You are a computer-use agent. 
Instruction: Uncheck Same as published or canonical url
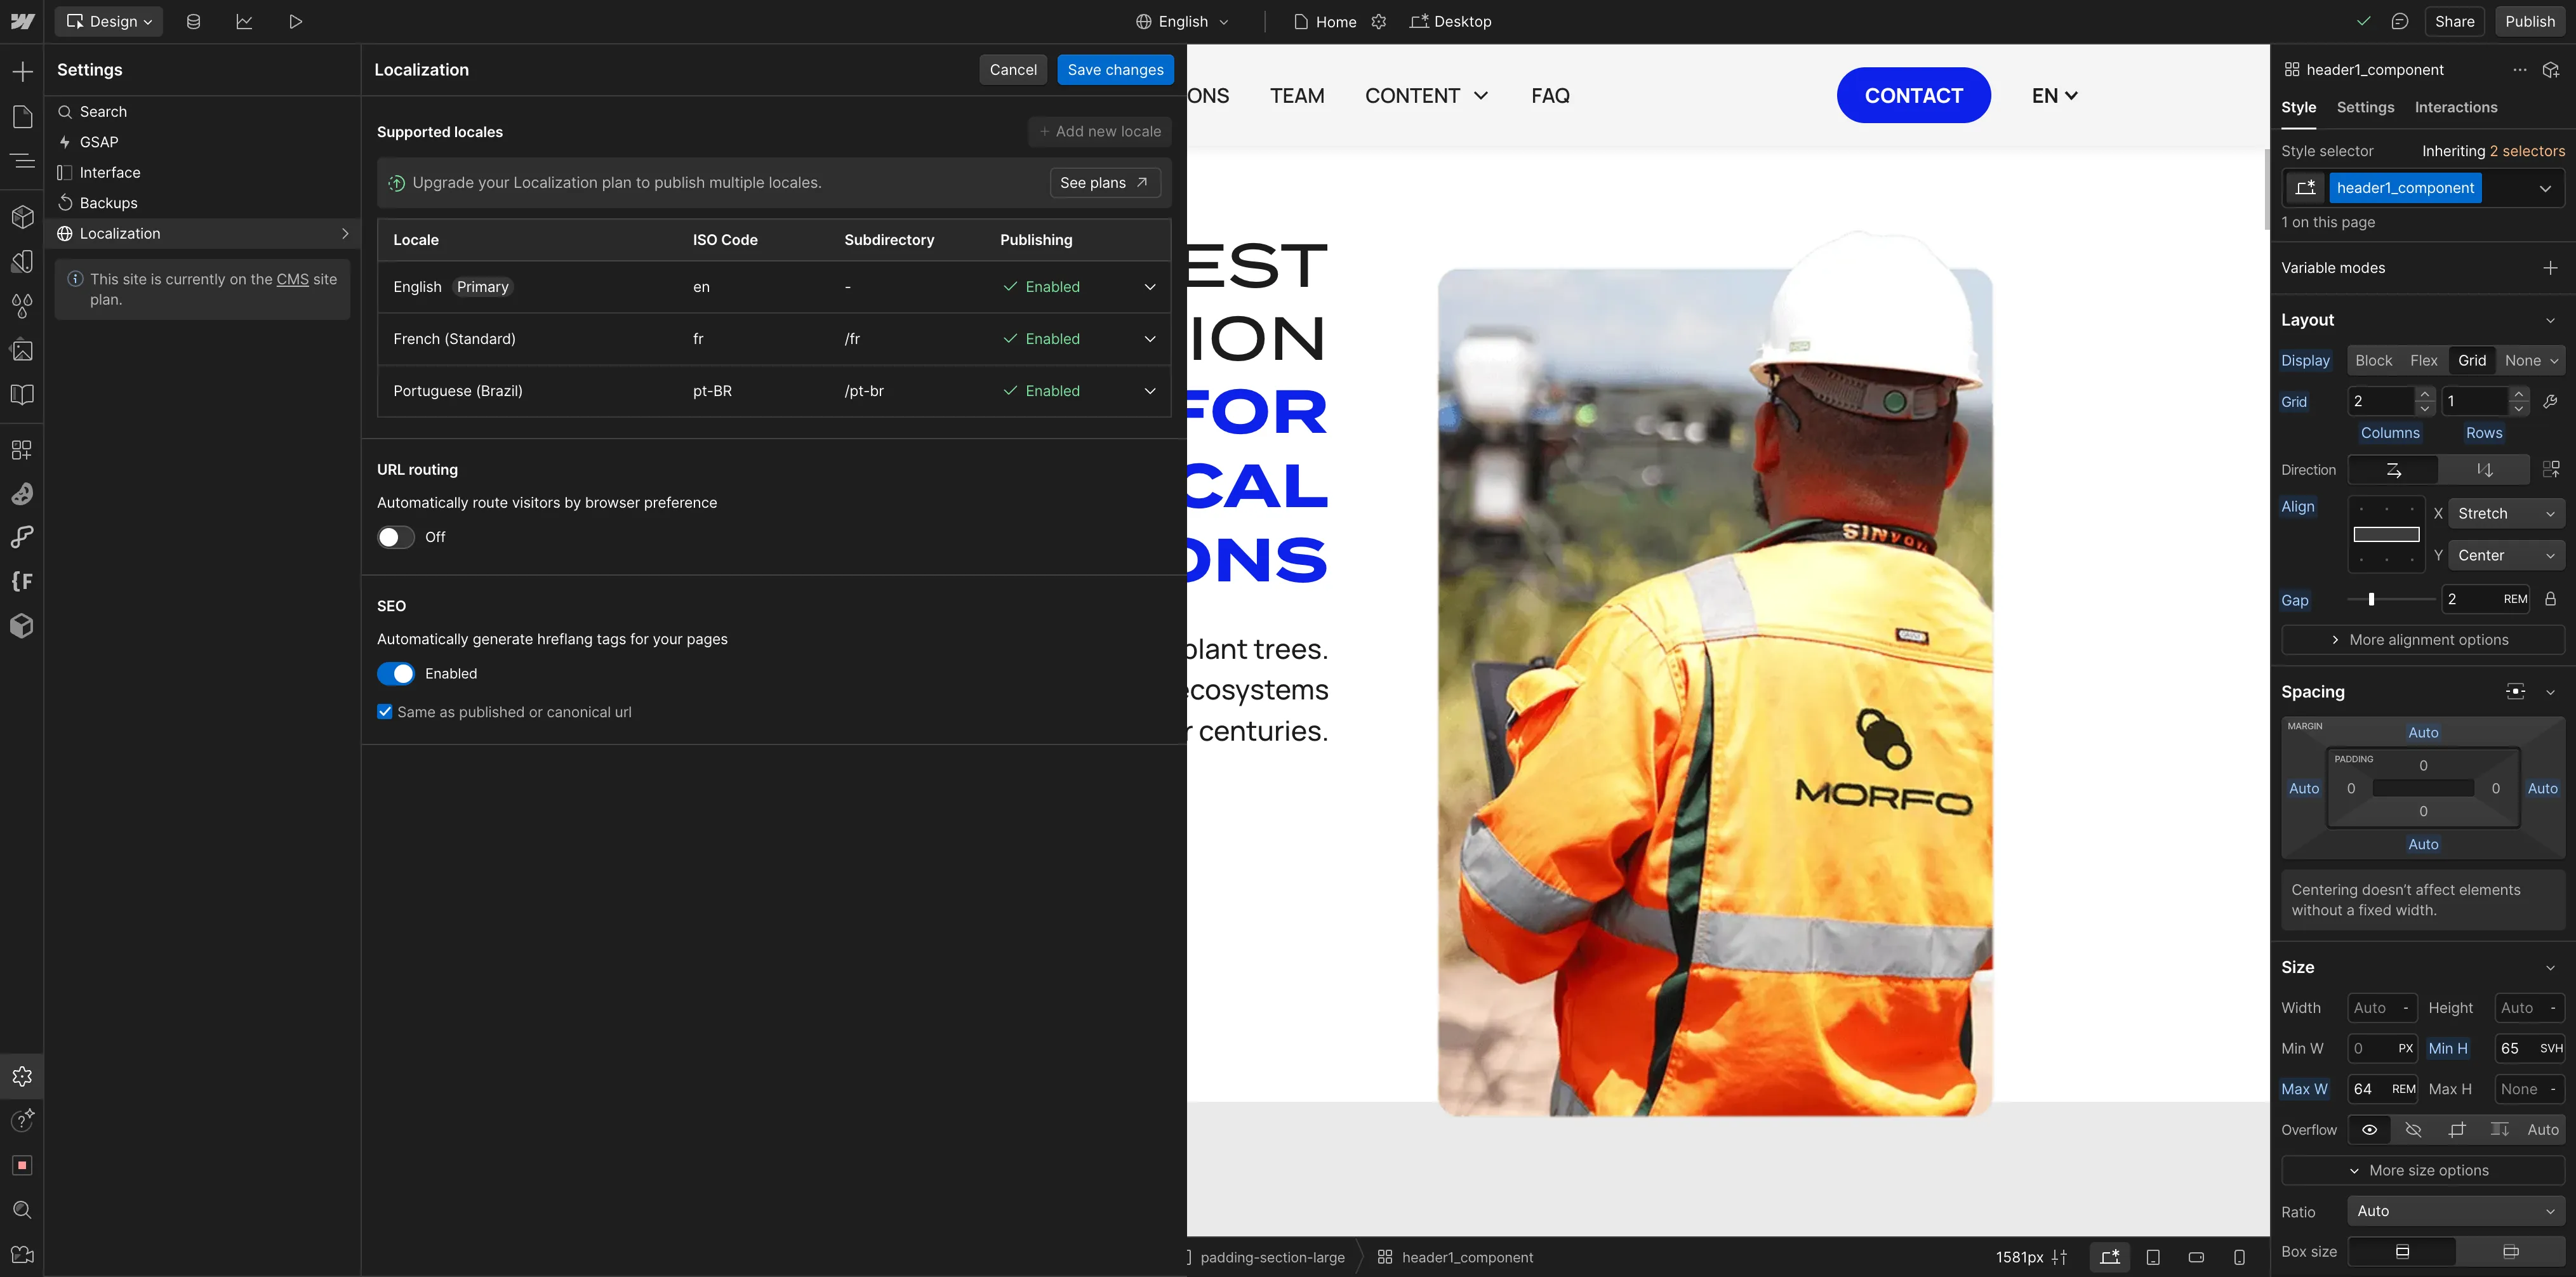pyautogui.click(x=385, y=712)
